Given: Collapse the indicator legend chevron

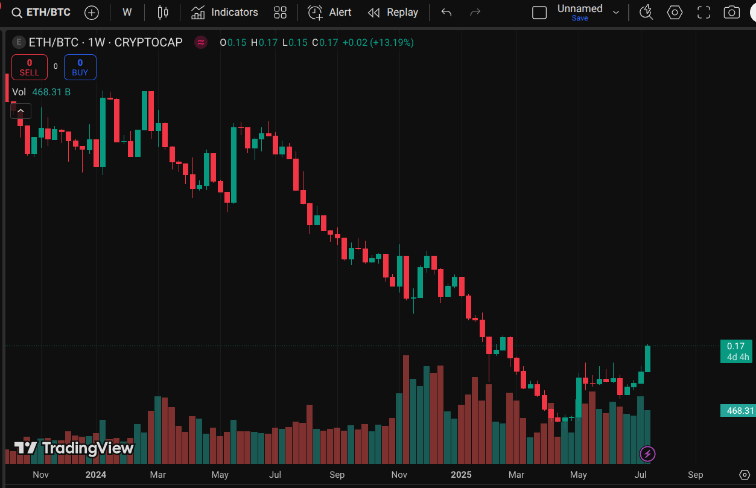Looking at the screenshot, I should click(21, 111).
